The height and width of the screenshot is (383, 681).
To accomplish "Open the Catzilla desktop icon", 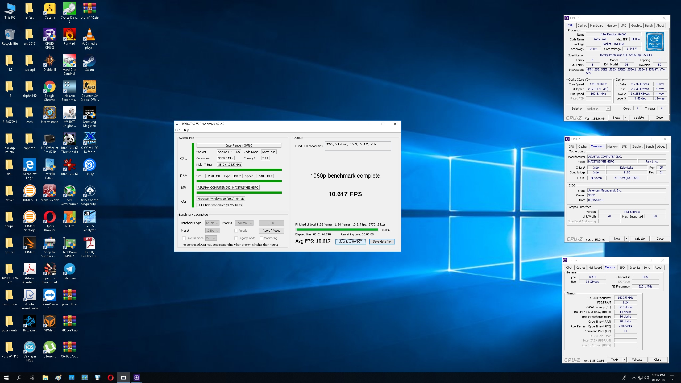I will (x=49, y=11).
